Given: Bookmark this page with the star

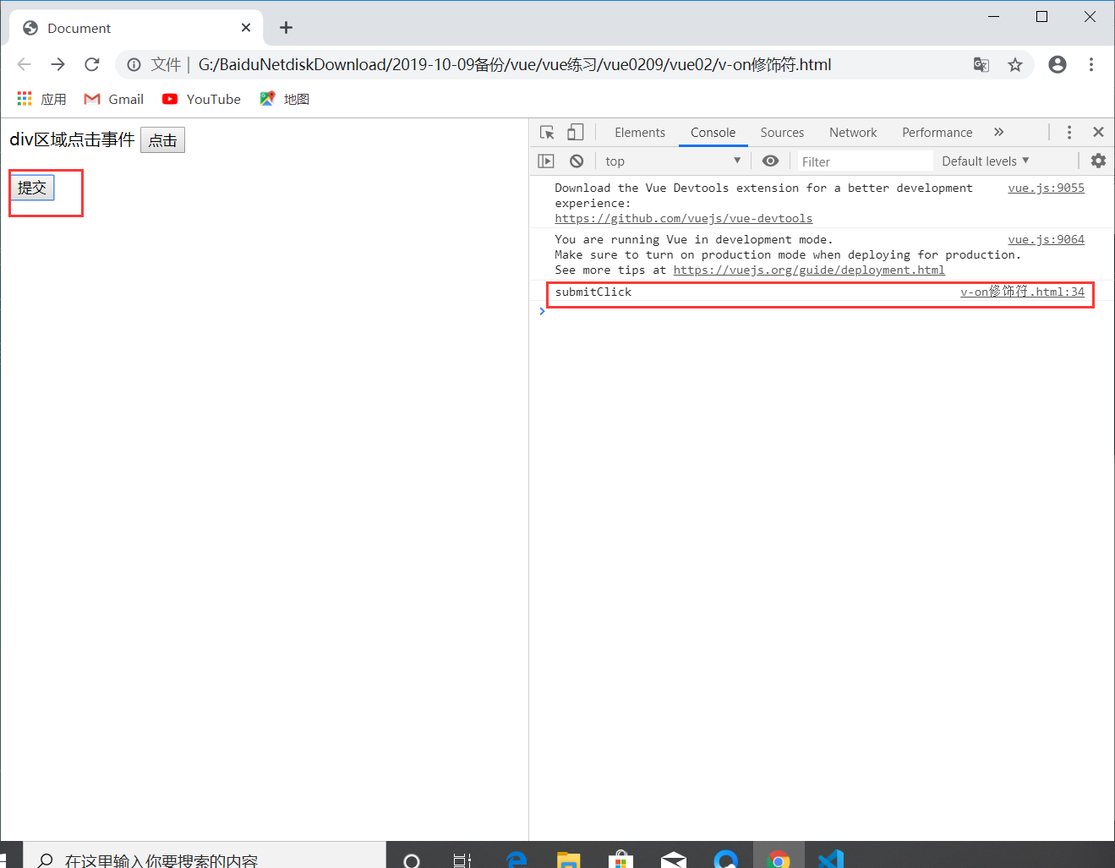Looking at the screenshot, I should pyautogui.click(x=1015, y=64).
